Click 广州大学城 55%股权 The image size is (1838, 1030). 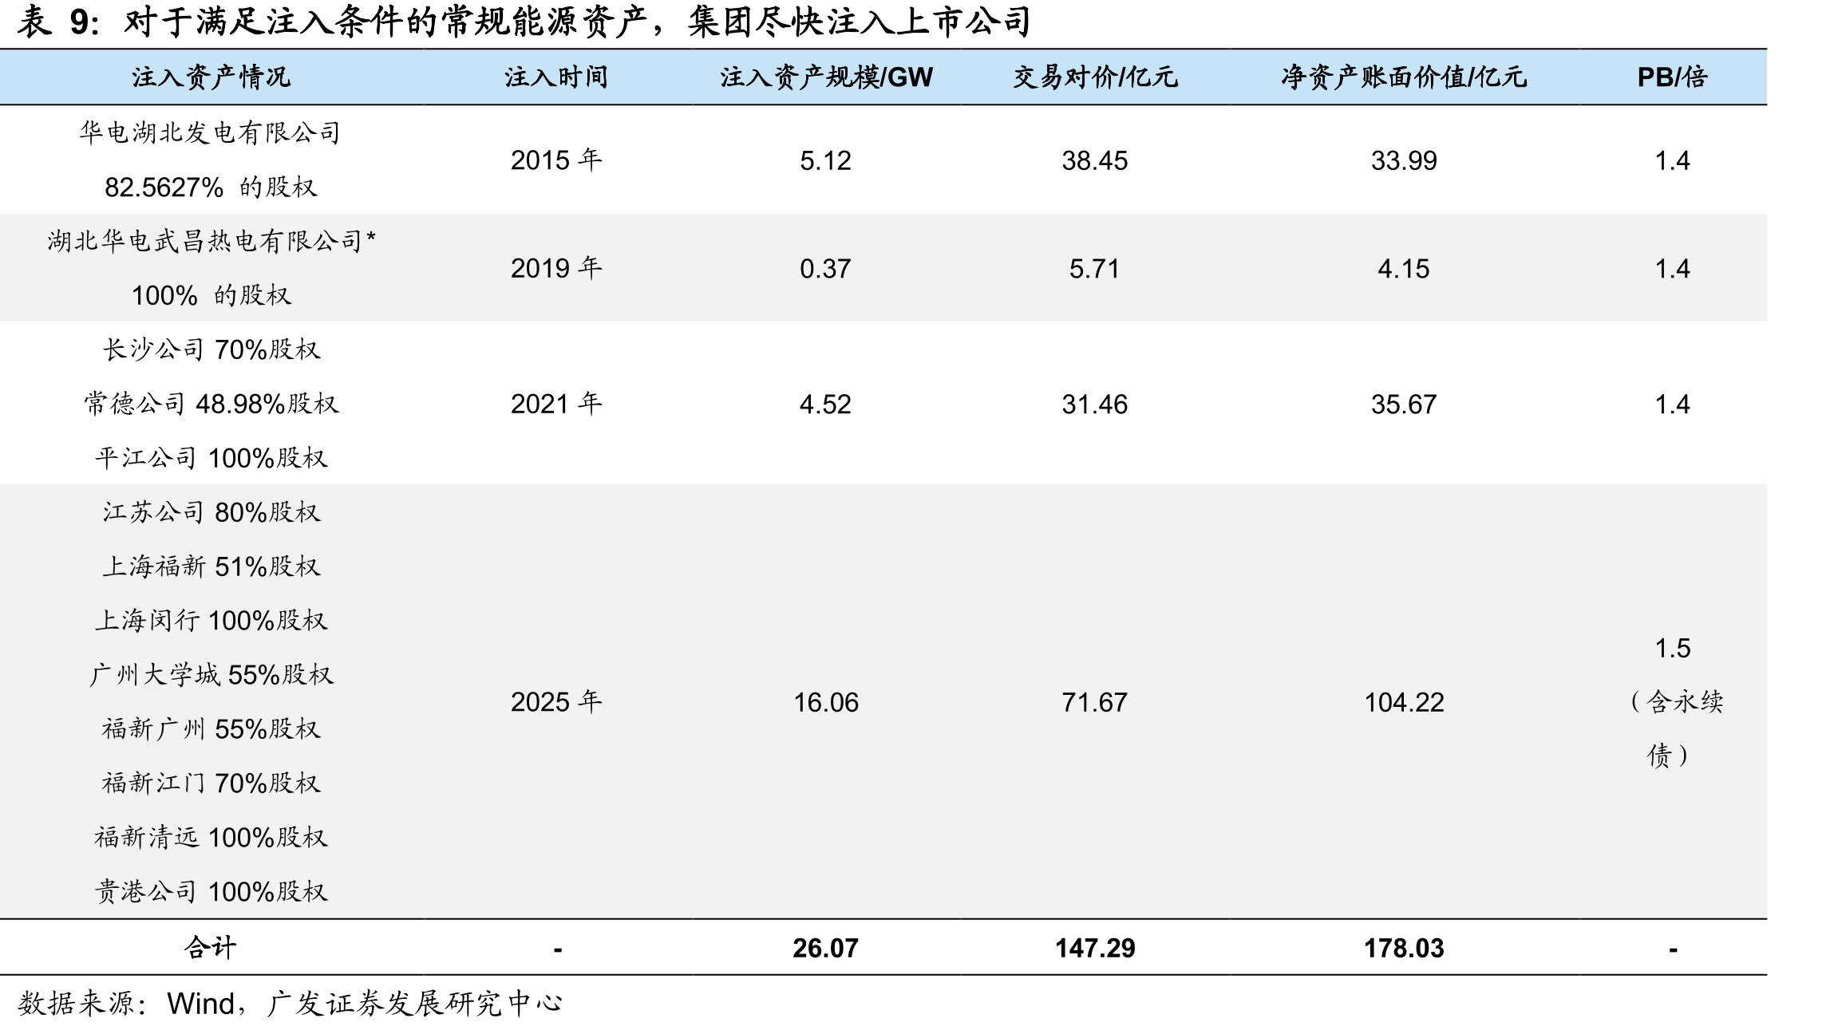[x=211, y=675]
